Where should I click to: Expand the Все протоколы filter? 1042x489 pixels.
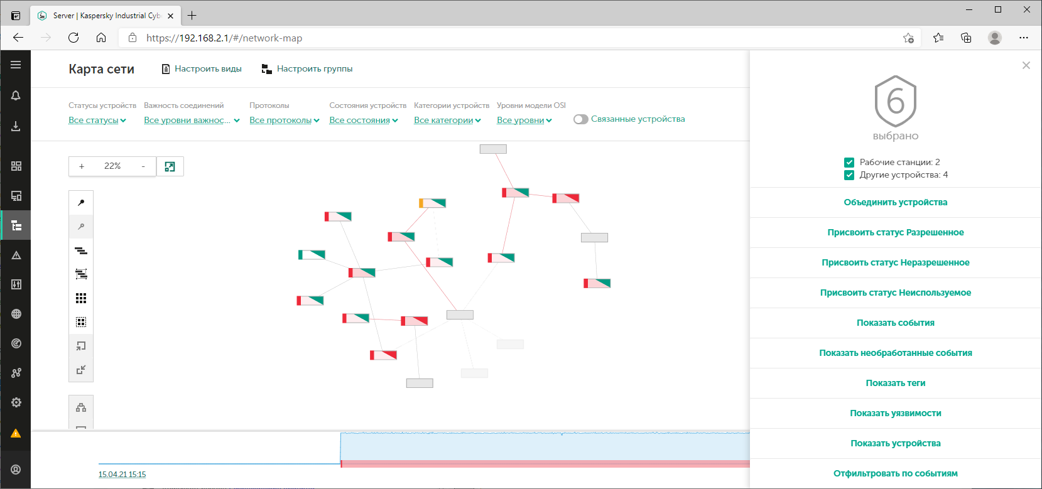click(285, 121)
